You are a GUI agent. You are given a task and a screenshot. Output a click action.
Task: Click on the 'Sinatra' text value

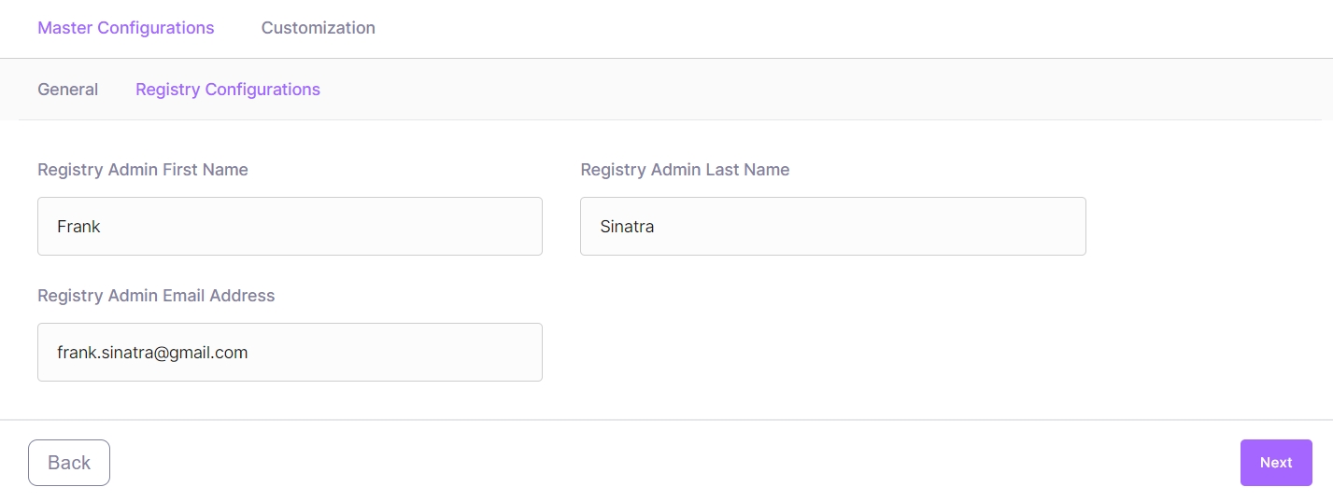[627, 227]
